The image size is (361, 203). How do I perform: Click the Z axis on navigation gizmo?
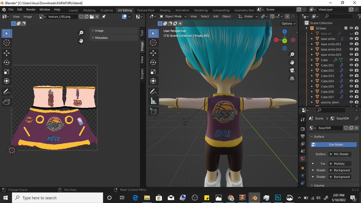click(285, 32)
